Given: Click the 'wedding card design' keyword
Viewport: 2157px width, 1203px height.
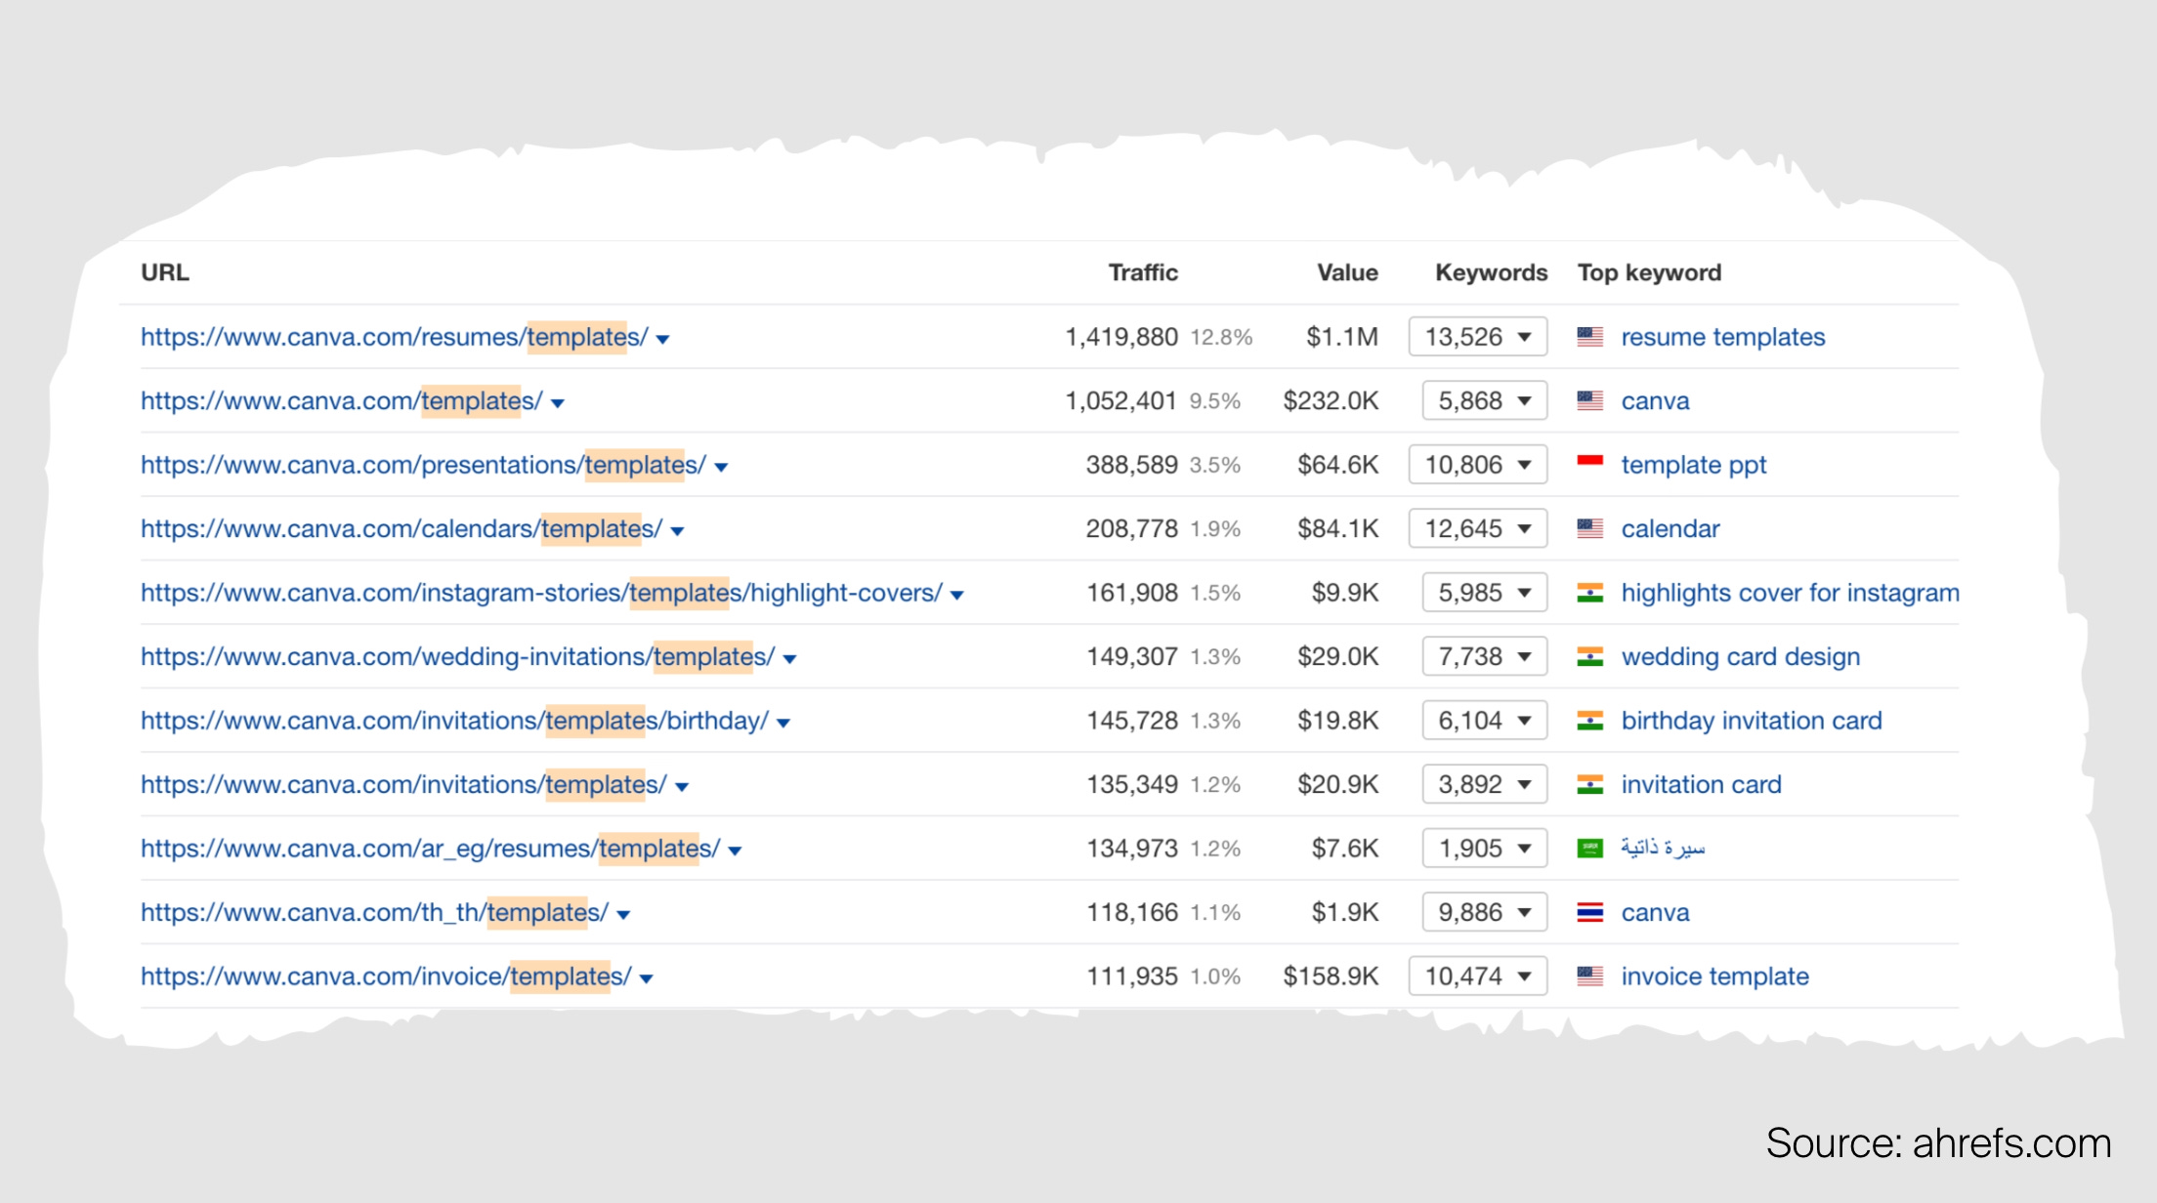Looking at the screenshot, I should [x=1740, y=657].
